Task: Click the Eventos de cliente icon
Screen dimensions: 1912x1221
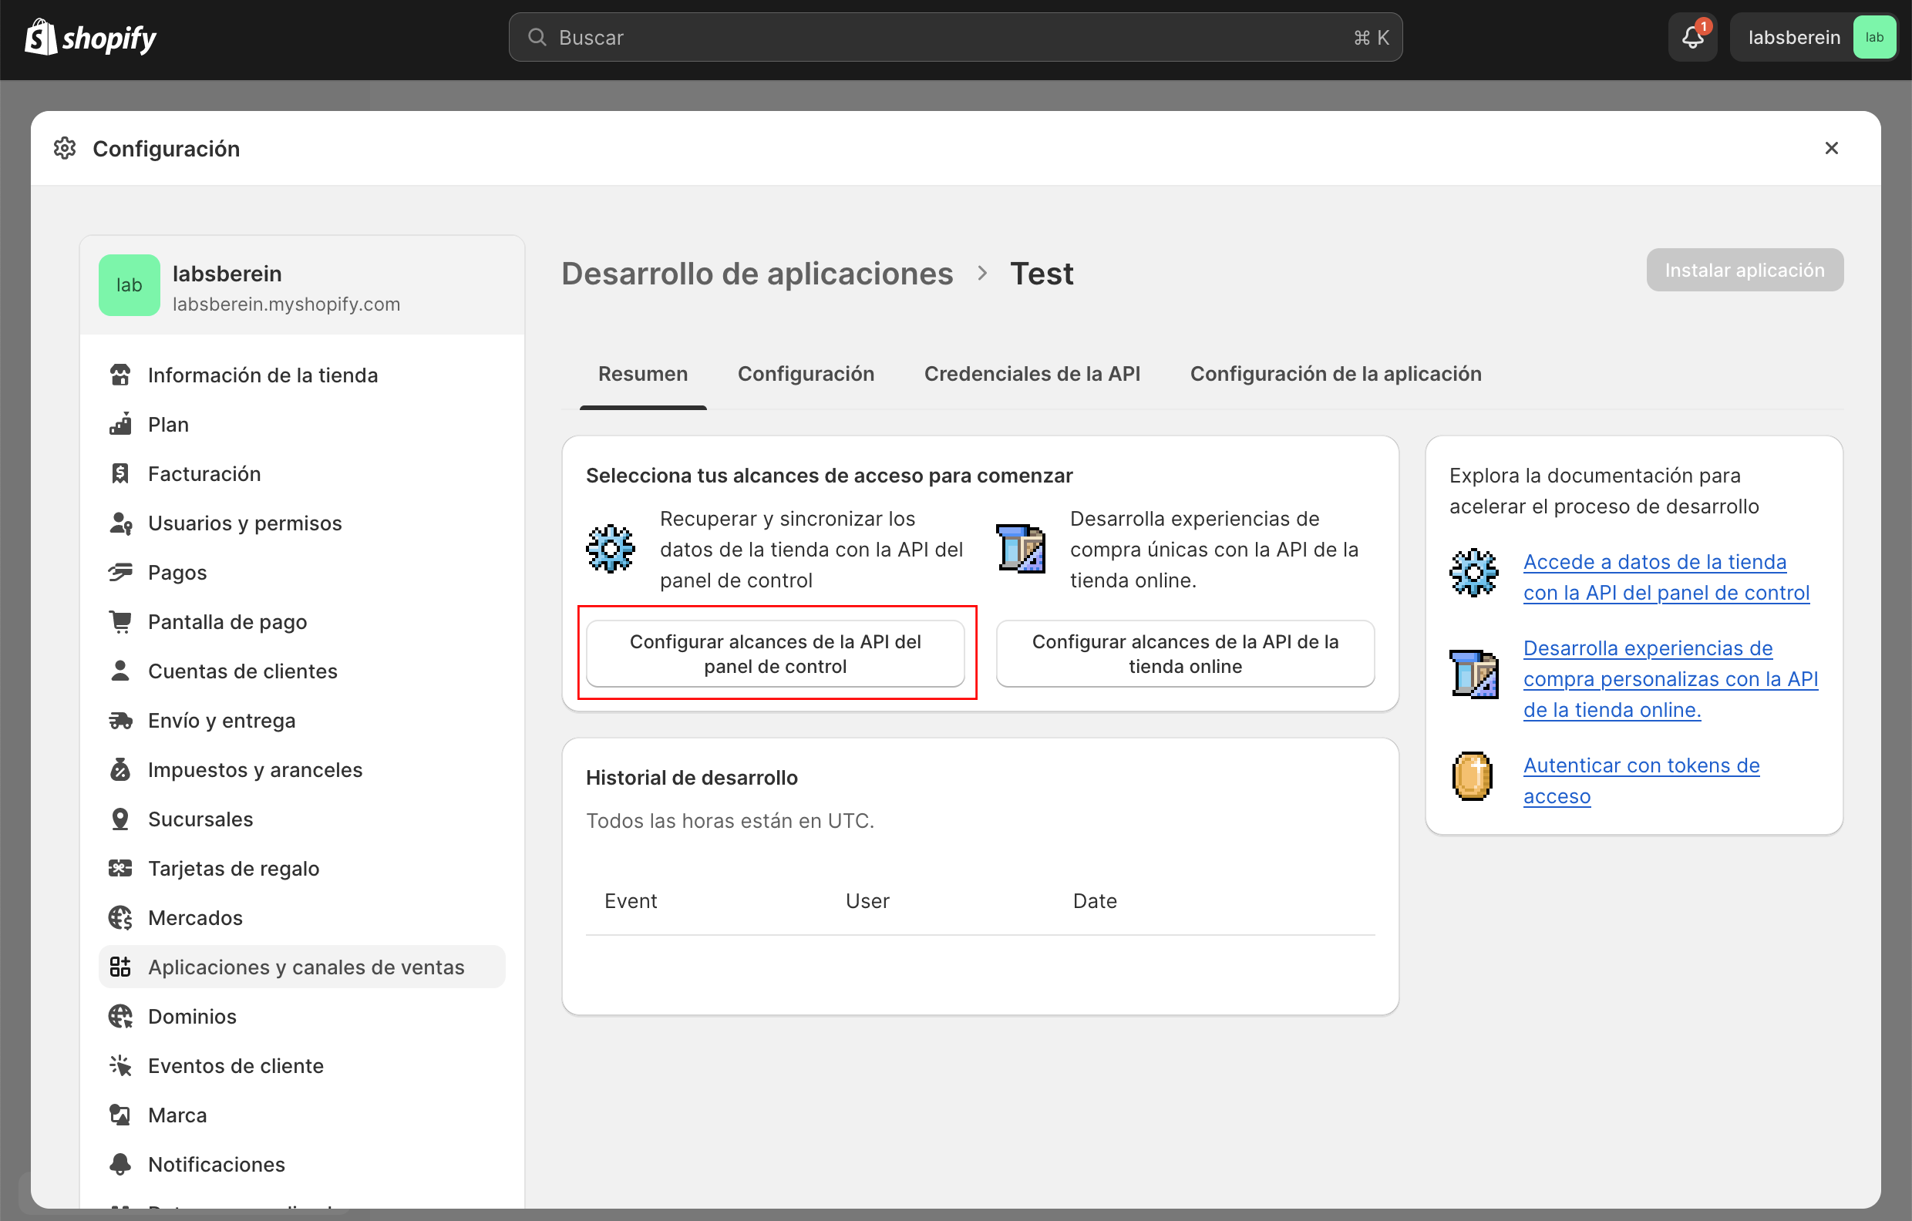Action: click(120, 1065)
